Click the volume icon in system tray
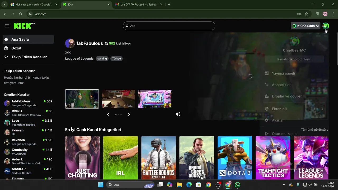The image size is (338, 190). pos(310,185)
